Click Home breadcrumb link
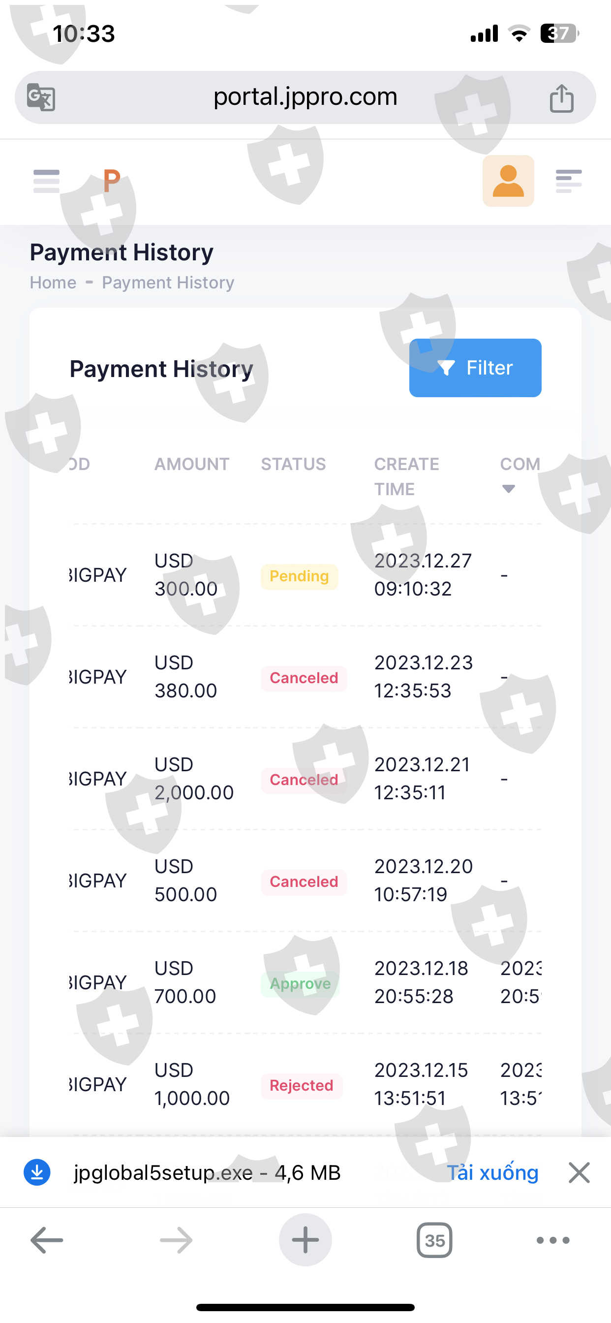The image size is (611, 1323). [x=53, y=283]
